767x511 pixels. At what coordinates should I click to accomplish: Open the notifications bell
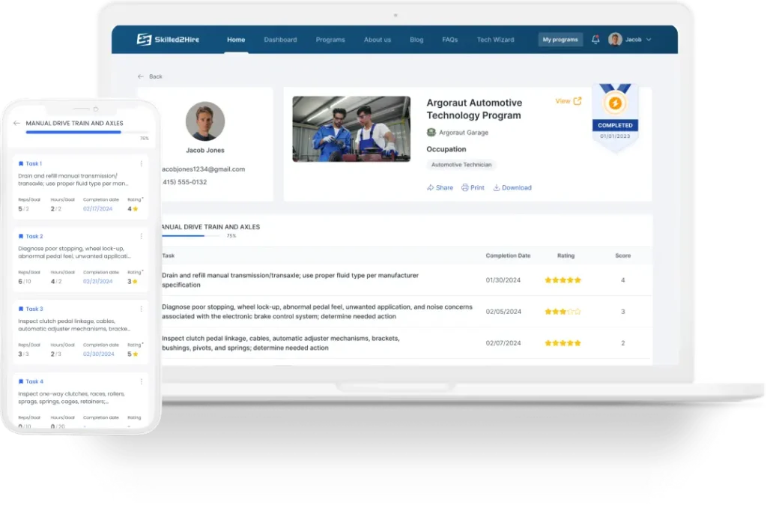pyautogui.click(x=595, y=40)
